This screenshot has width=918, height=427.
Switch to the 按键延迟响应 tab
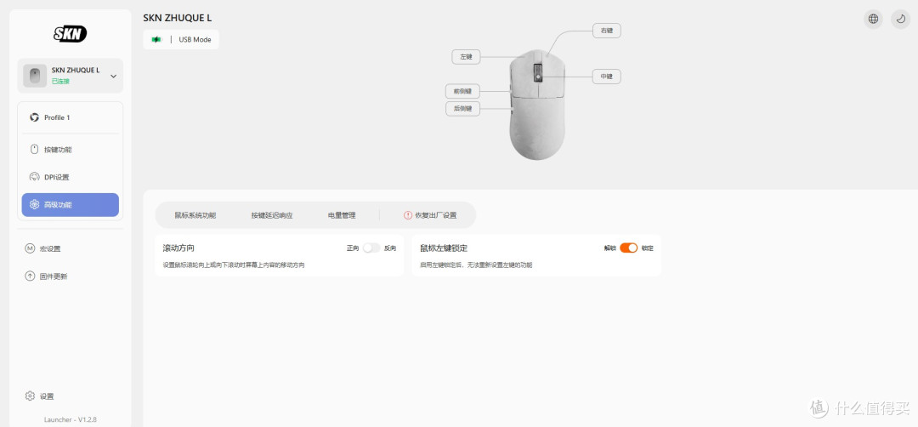tap(272, 215)
